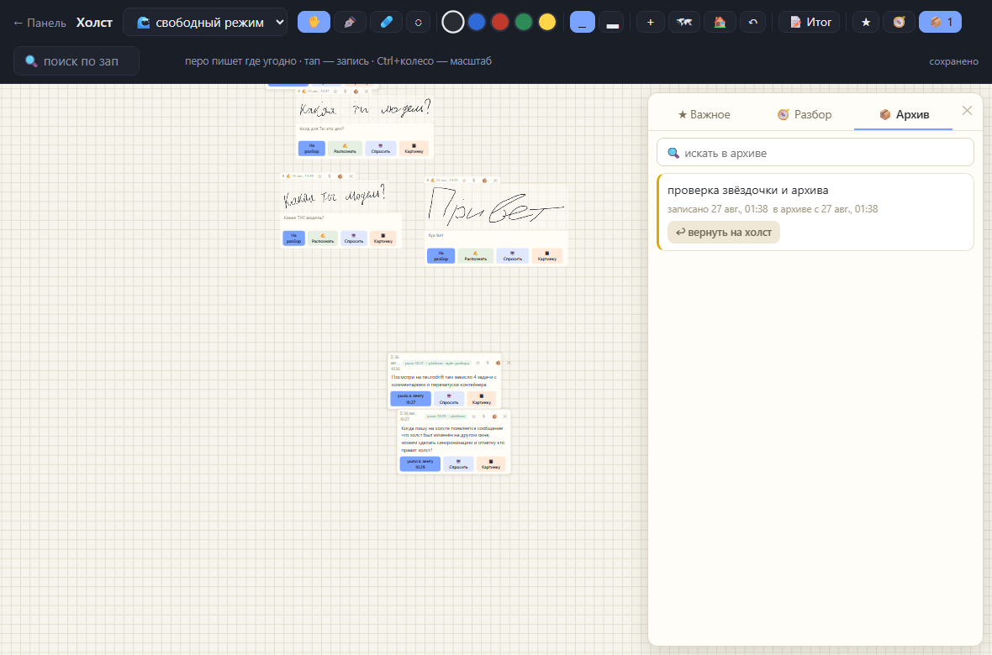The image size is (992, 655).
Task: Click вернуть на холст button
Action: [724, 232]
